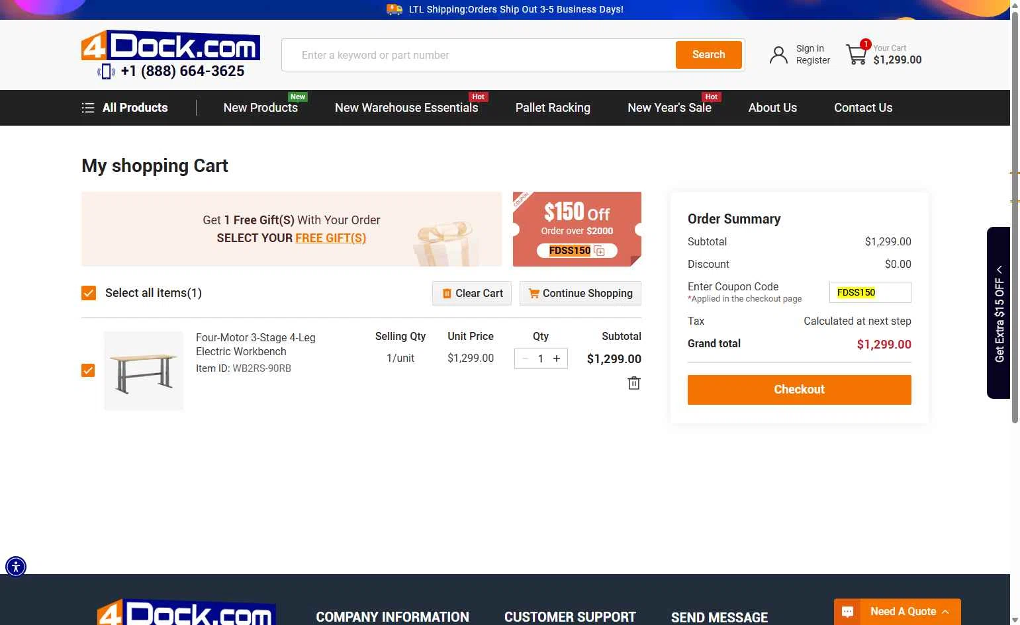Viewport: 1020px width, 625px height.
Task: Increase quantity with the plus button
Action: click(557, 358)
